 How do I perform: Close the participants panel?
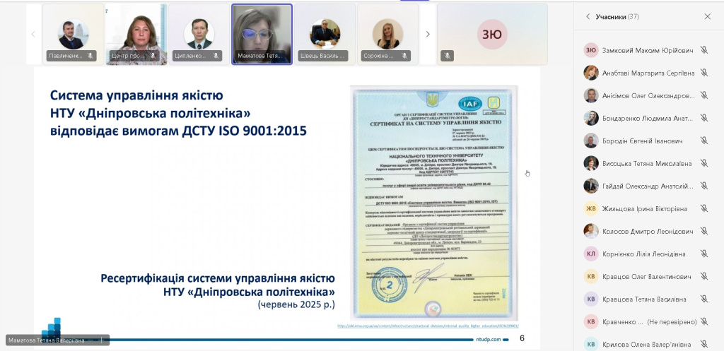pyautogui.click(x=707, y=17)
